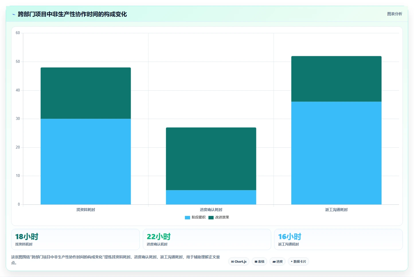Click the chart icon beside the title
This screenshot has height=277, width=414.
(x=13, y=14)
